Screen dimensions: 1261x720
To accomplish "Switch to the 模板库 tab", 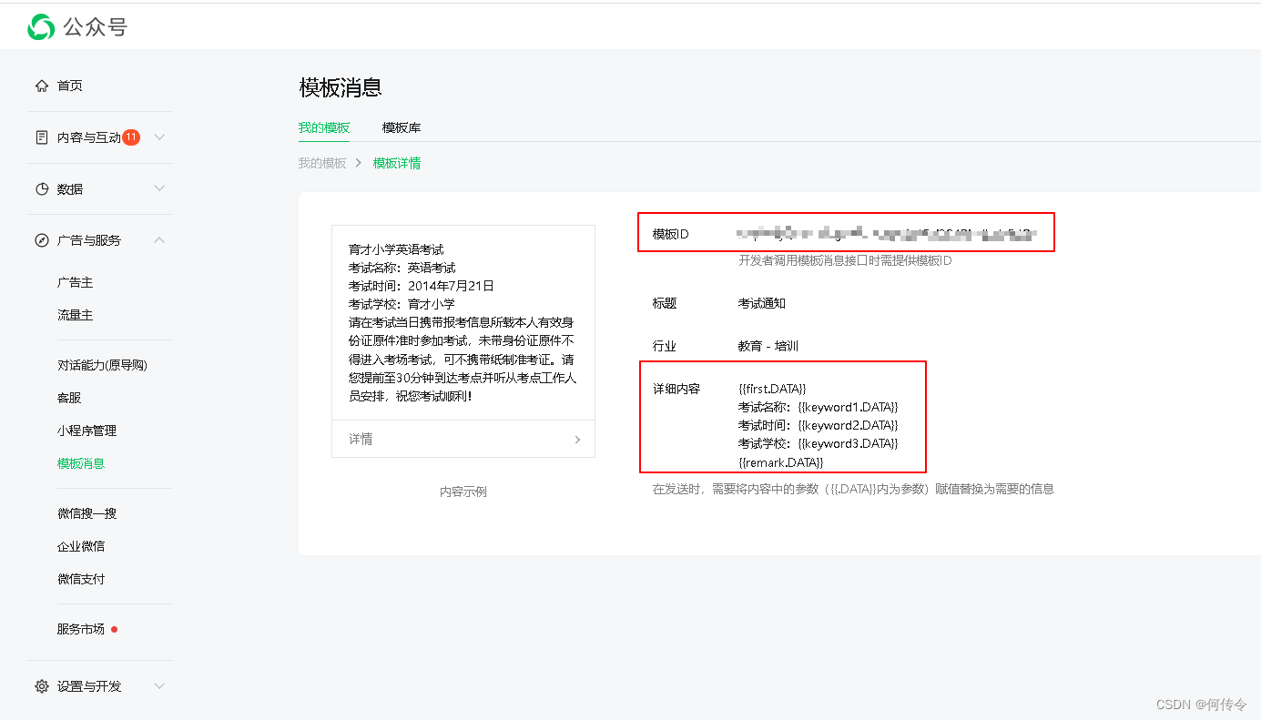I will (x=402, y=127).
